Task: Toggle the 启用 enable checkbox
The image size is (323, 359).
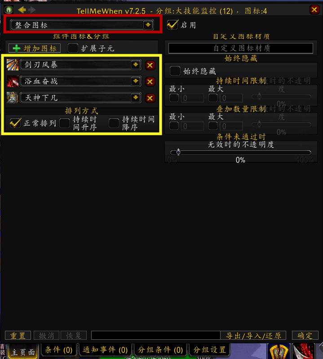Action: click(173, 25)
